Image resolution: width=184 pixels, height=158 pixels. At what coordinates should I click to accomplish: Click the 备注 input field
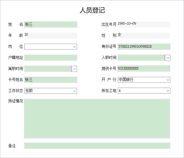(x=97, y=146)
